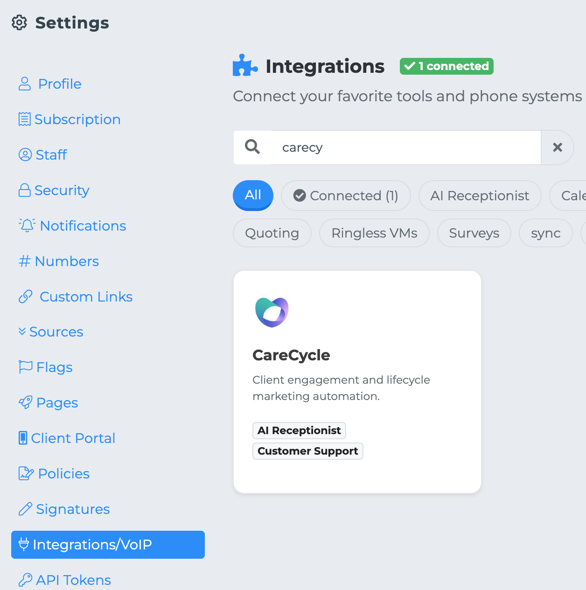Screen dimensions: 586x590
Task: Click the Settings gear icon
Action: point(19,22)
